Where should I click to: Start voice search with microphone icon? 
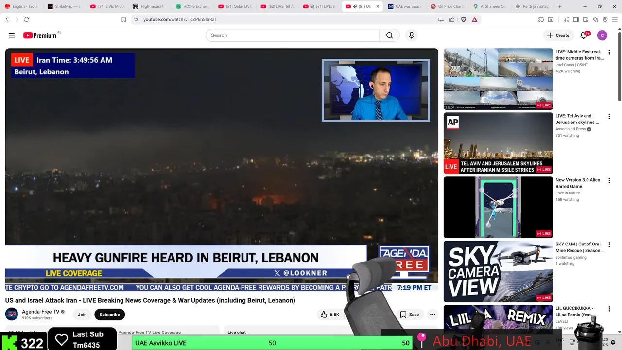(412, 35)
